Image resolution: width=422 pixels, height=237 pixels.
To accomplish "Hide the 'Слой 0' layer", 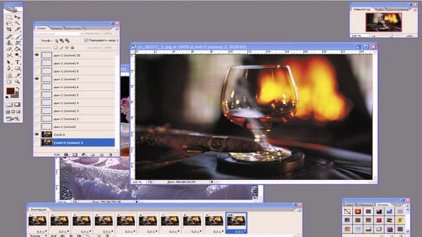I will [x=37, y=134].
